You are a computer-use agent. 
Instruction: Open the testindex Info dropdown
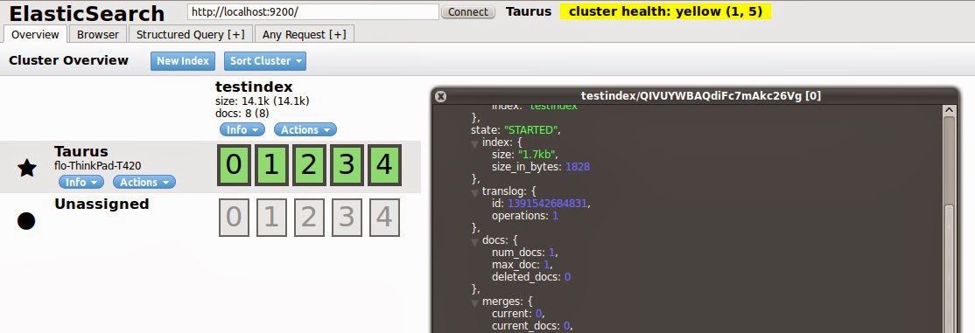click(x=242, y=130)
